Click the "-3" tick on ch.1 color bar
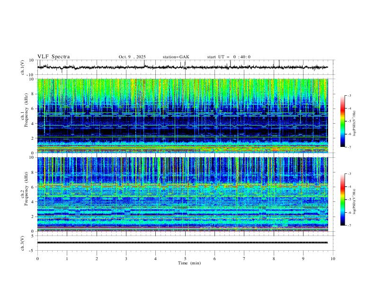Screen dimensions: 375x290 [x=349, y=95]
